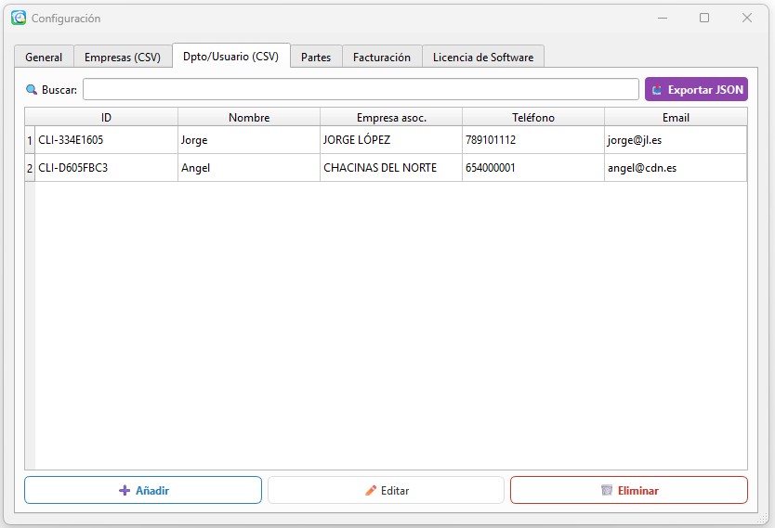Sort by the Nombre column header
Screen dimensions: 775x528
(x=249, y=118)
